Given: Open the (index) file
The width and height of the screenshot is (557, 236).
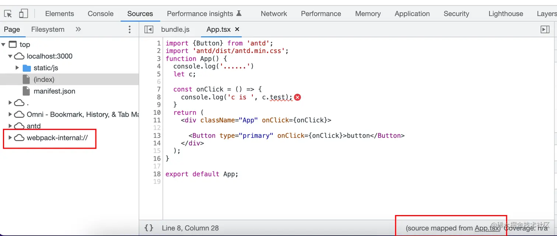Looking at the screenshot, I should click(44, 80).
